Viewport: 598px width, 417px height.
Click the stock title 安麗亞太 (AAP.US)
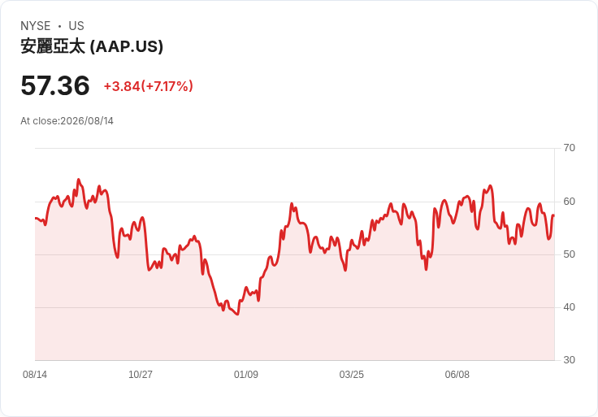point(92,46)
